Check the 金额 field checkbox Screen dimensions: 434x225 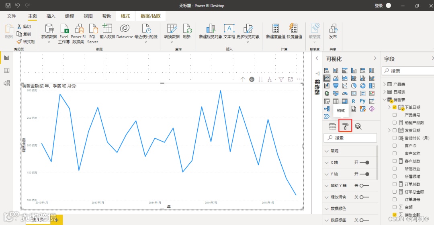click(x=395, y=207)
